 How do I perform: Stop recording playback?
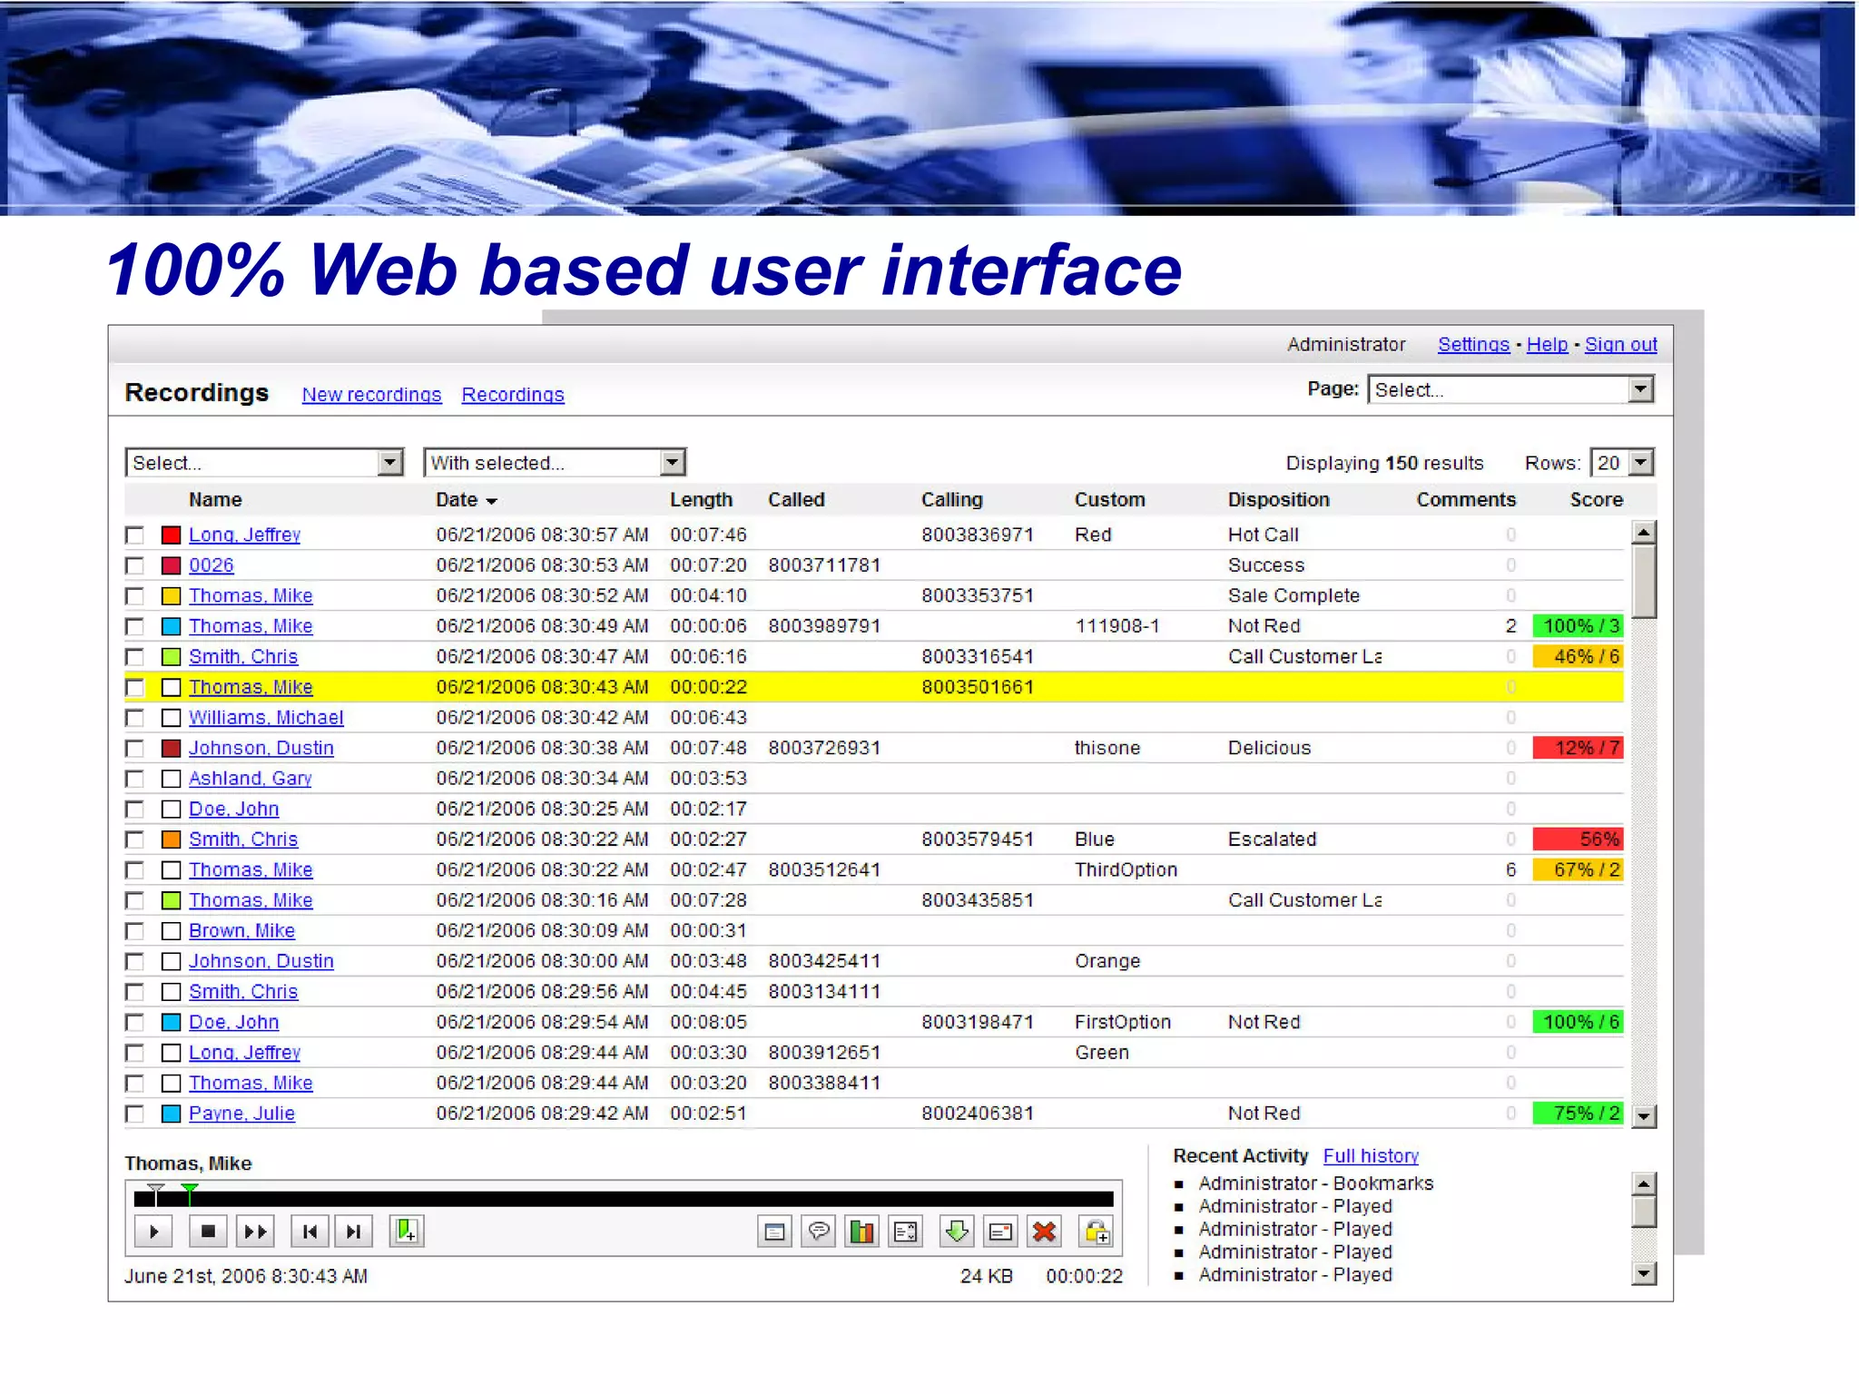click(208, 1232)
